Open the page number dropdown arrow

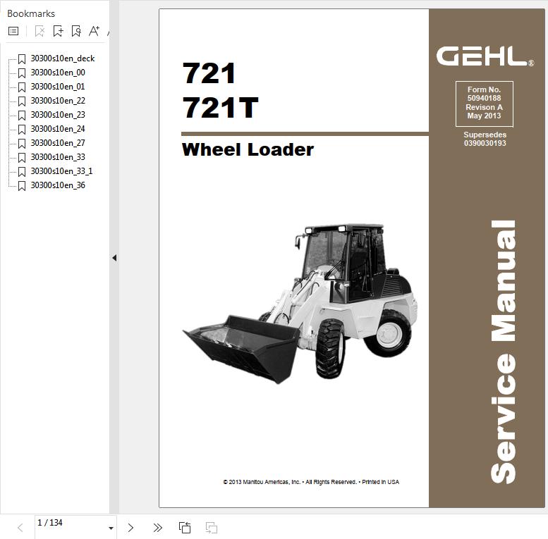click(x=111, y=528)
